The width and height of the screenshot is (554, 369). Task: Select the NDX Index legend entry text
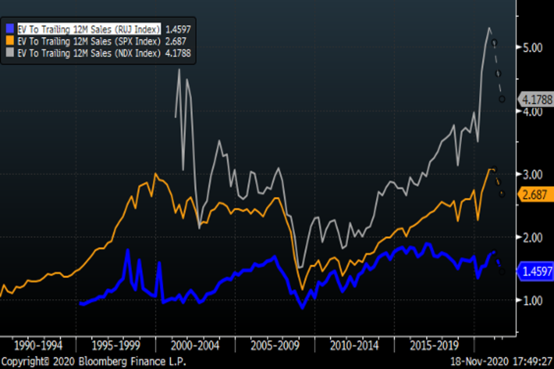(x=89, y=53)
